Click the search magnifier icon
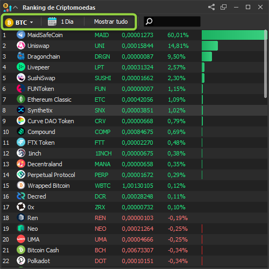 point(149,22)
